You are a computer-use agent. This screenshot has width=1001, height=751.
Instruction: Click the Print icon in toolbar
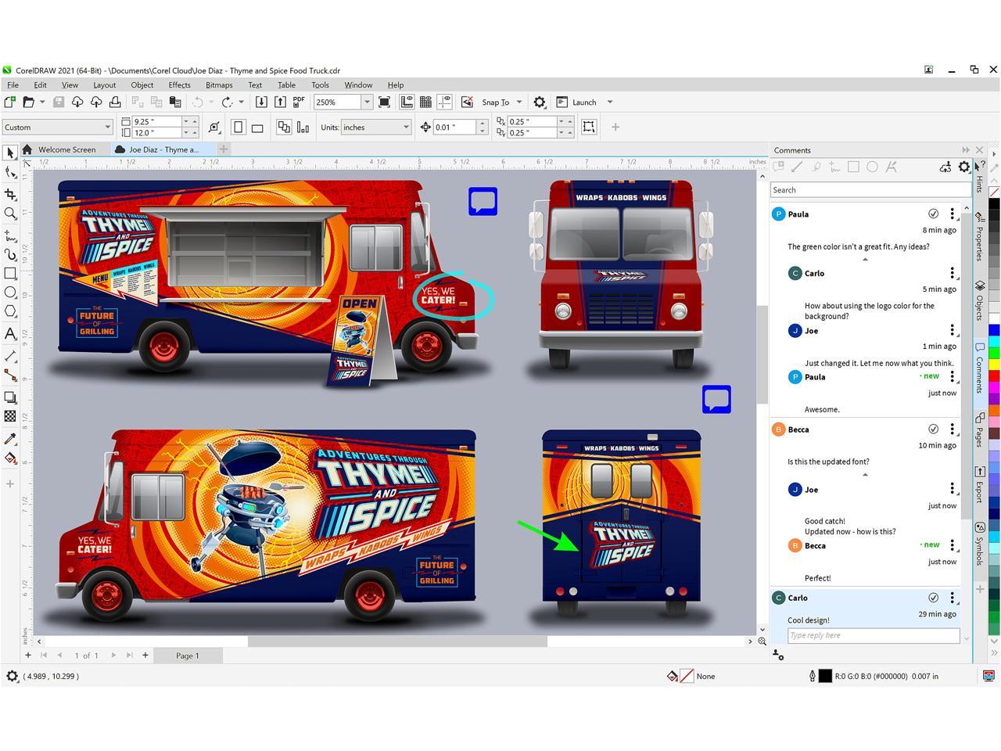click(x=115, y=102)
